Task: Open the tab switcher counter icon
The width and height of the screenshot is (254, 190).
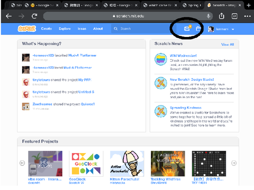Action: click(x=234, y=16)
